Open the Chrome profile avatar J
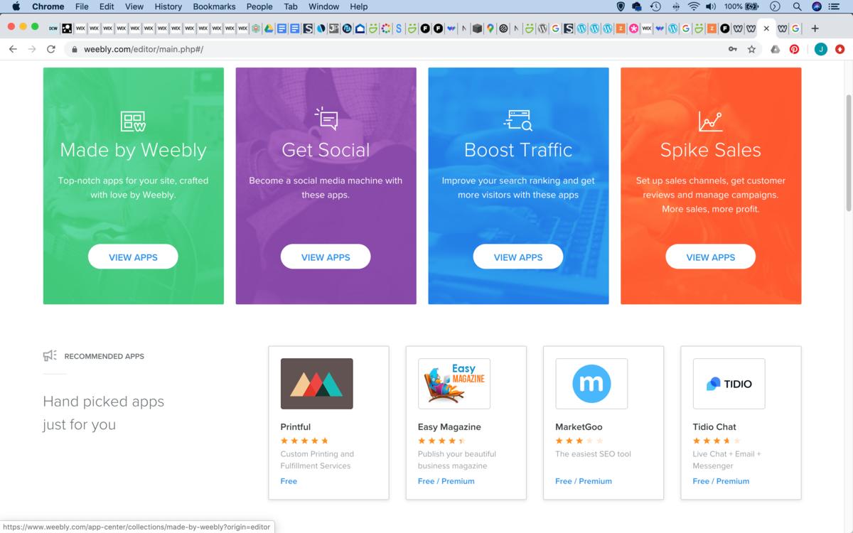Image resolution: width=853 pixels, height=533 pixels. pyautogui.click(x=820, y=49)
